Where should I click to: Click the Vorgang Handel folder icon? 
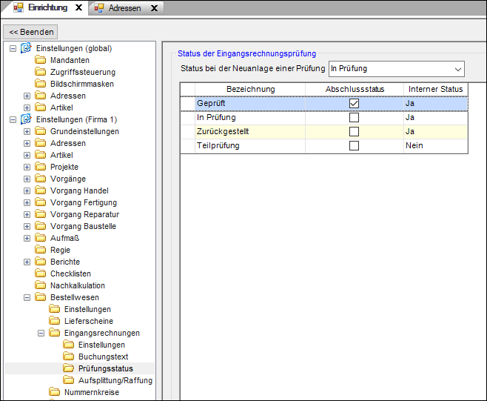click(x=41, y=190)
